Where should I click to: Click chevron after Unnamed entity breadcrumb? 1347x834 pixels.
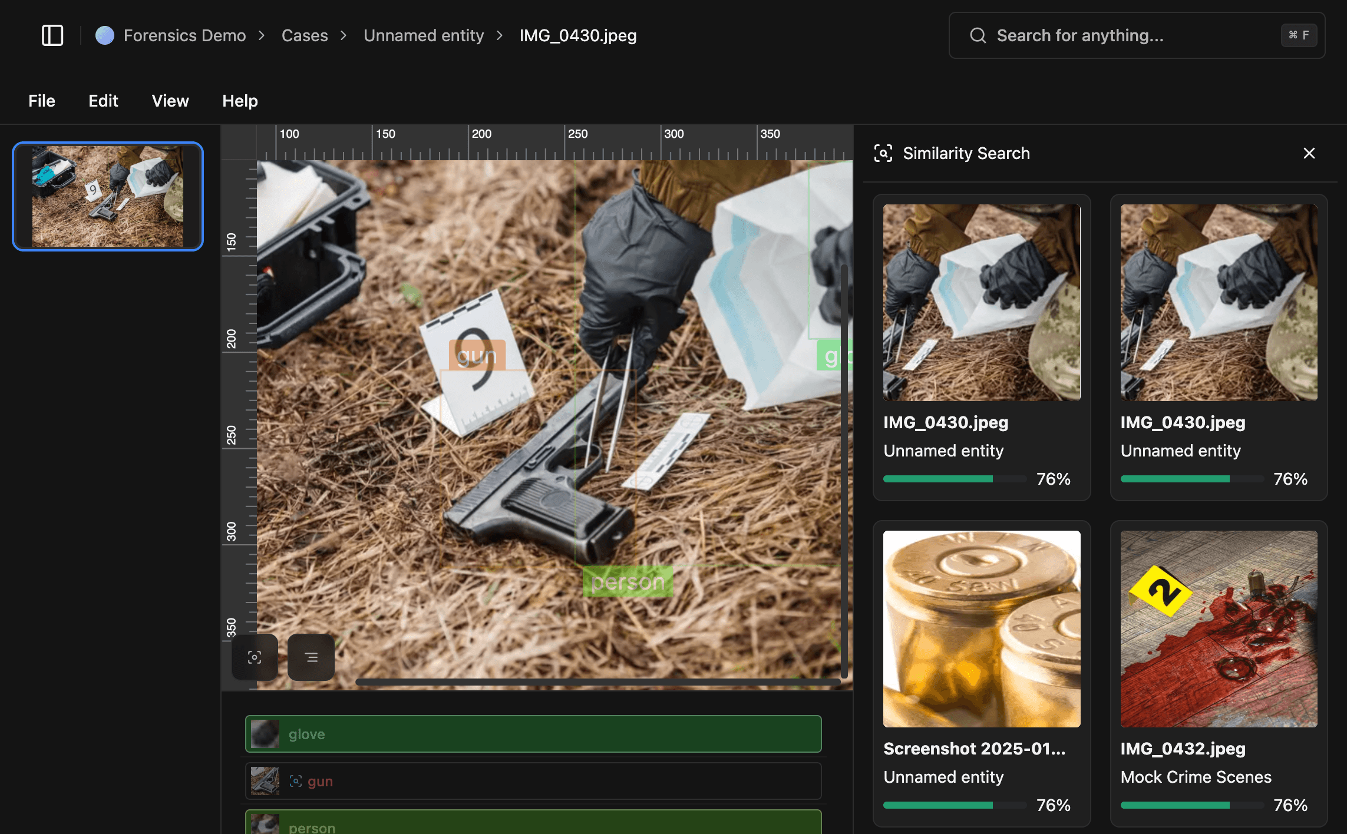click(500, 35)
